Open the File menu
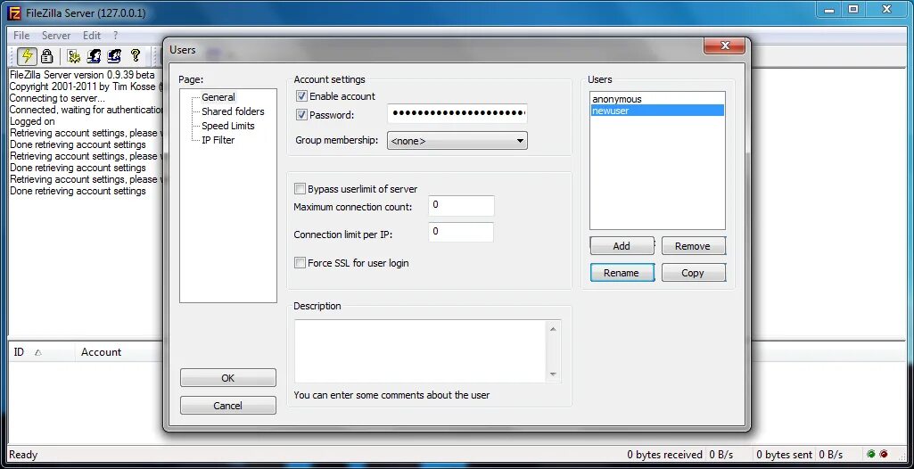 pyautogui.click(x=21, y=36)
